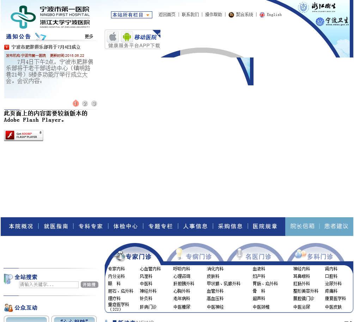Open the 人事信息 menu
This screenshot has width=354, height=322.
pos(195,226)
